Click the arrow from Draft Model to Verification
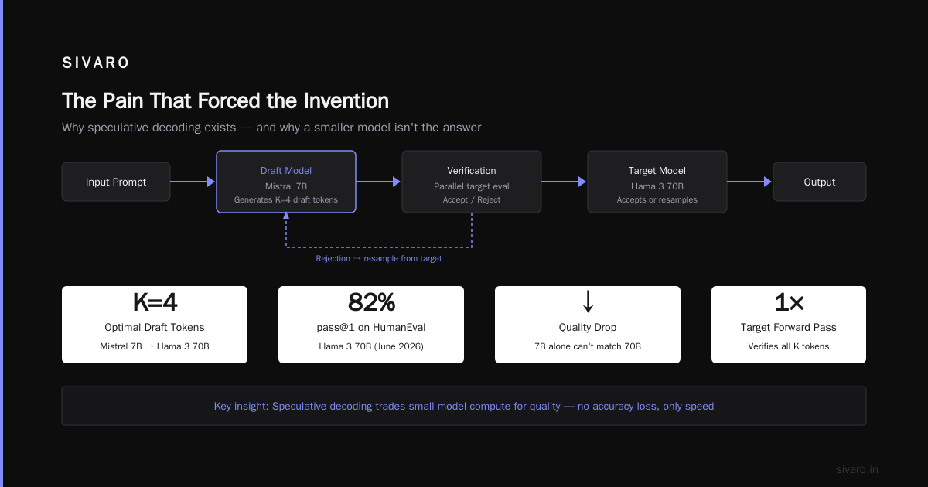928x487 pixels. [378, 182]
